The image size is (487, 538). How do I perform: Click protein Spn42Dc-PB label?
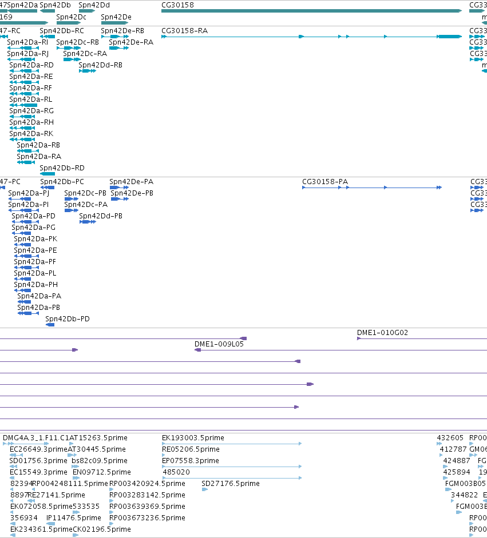coord(85,193)
